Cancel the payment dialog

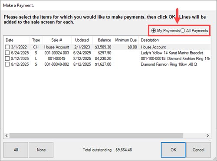198,150
